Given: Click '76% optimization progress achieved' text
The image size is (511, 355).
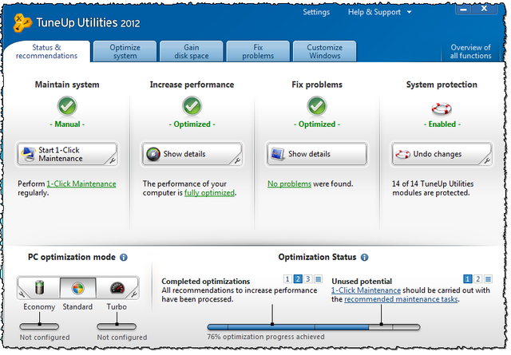Looking at the screenshot, I should (266, 337).
